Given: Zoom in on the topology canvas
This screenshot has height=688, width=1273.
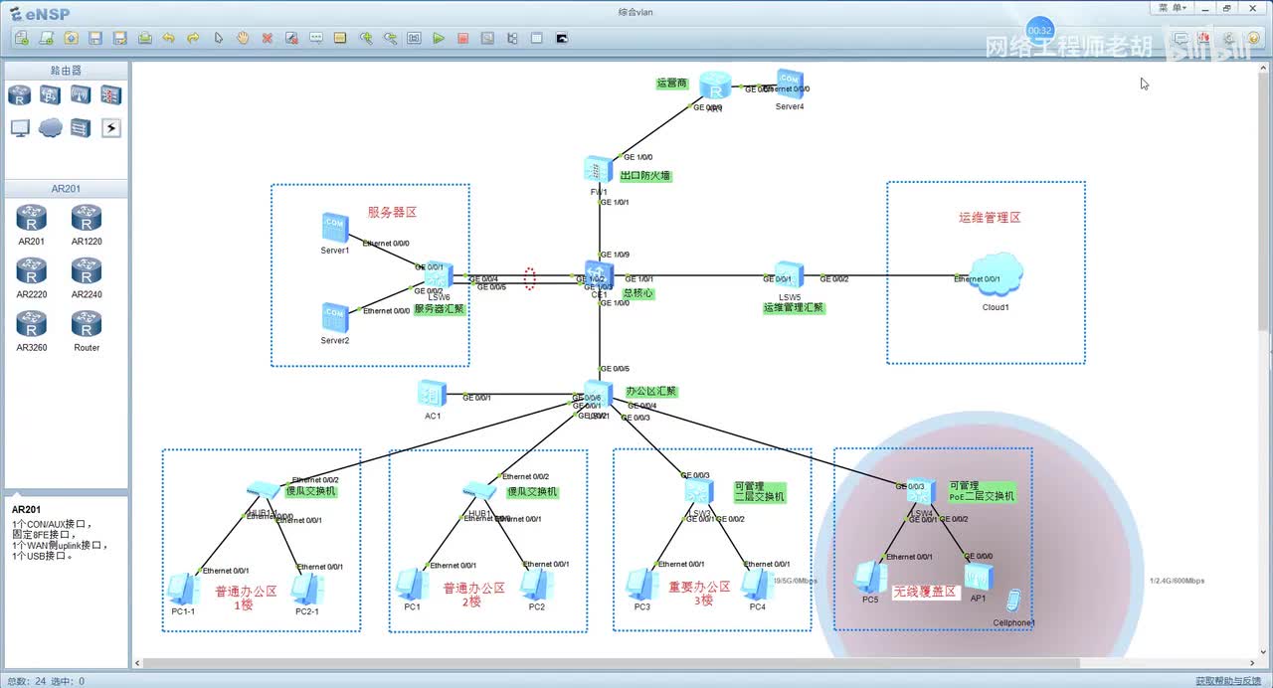Looking at the screenshot, I should 366,38.
